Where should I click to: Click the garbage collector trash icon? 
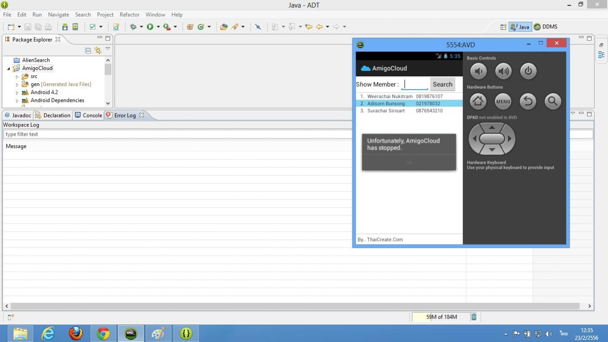click(474, 317)
